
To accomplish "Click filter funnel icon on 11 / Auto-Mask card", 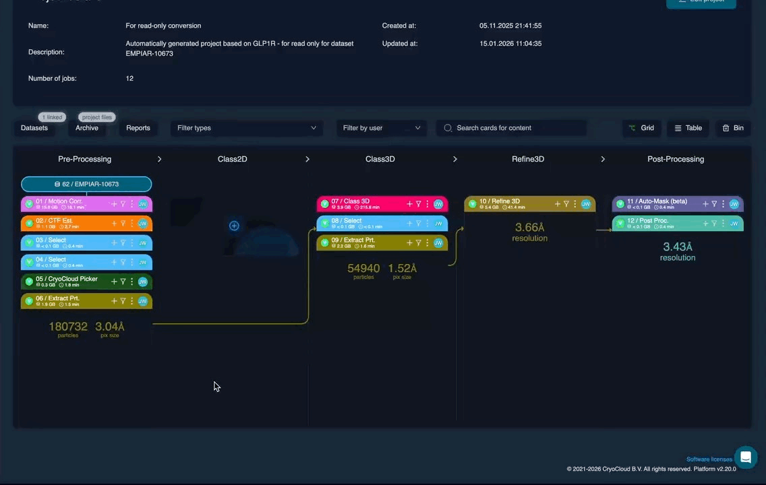I will coord(714,204).
